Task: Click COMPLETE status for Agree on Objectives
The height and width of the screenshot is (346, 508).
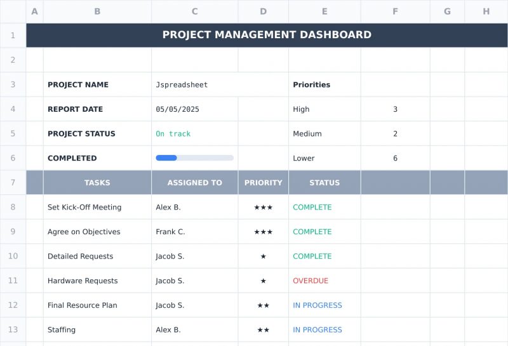Action: (x=324, y=232)
